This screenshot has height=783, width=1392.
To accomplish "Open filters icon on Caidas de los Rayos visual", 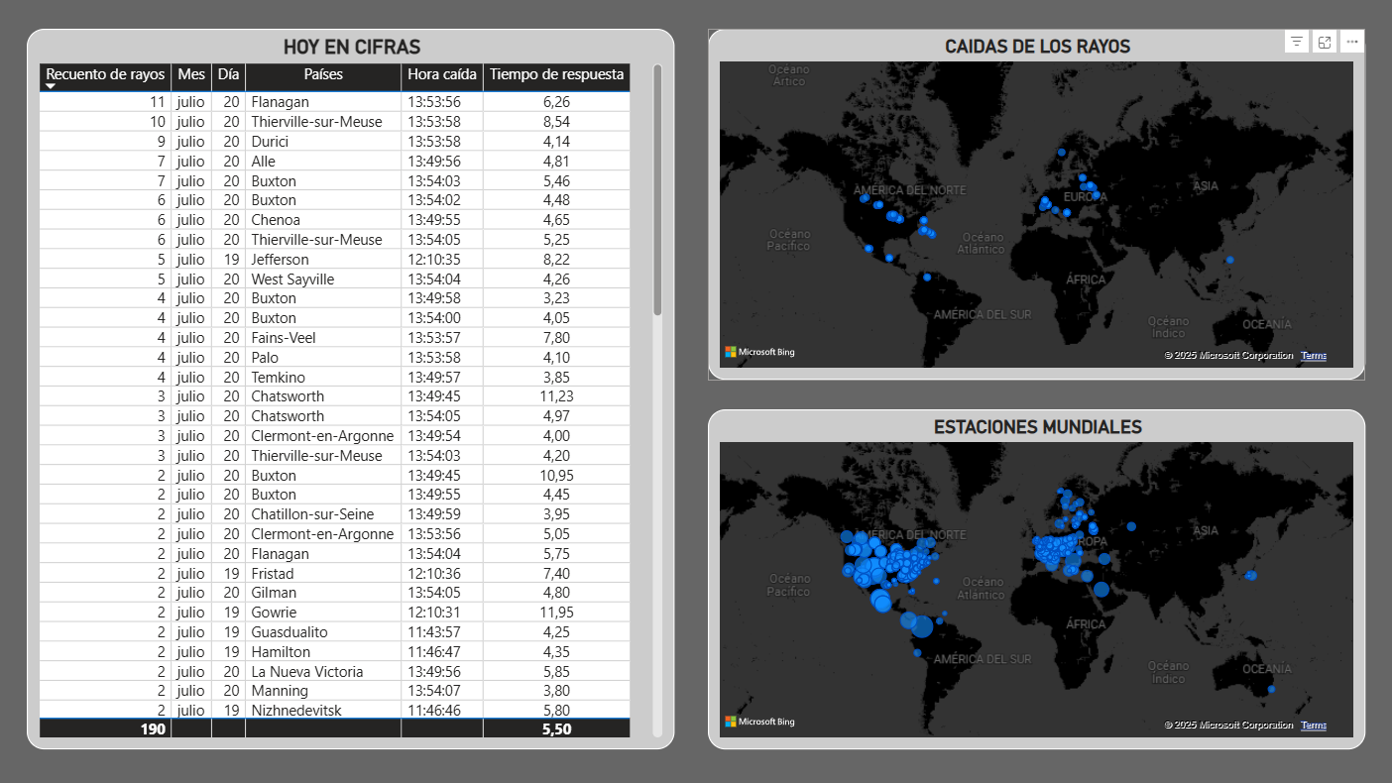I will [x=1296, y=42].
